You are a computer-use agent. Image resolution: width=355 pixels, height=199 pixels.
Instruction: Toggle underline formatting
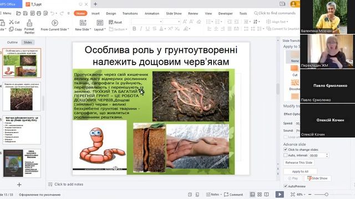coord(148,29)
